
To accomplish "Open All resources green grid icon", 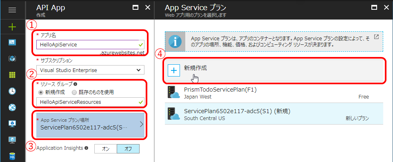I will tap(12, 75).
